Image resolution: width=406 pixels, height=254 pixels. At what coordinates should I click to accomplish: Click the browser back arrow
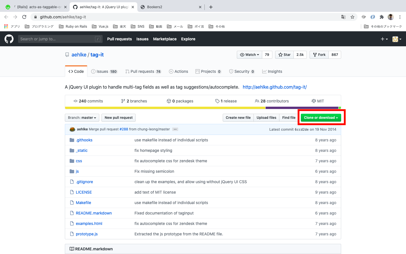[x=6, y=17]
